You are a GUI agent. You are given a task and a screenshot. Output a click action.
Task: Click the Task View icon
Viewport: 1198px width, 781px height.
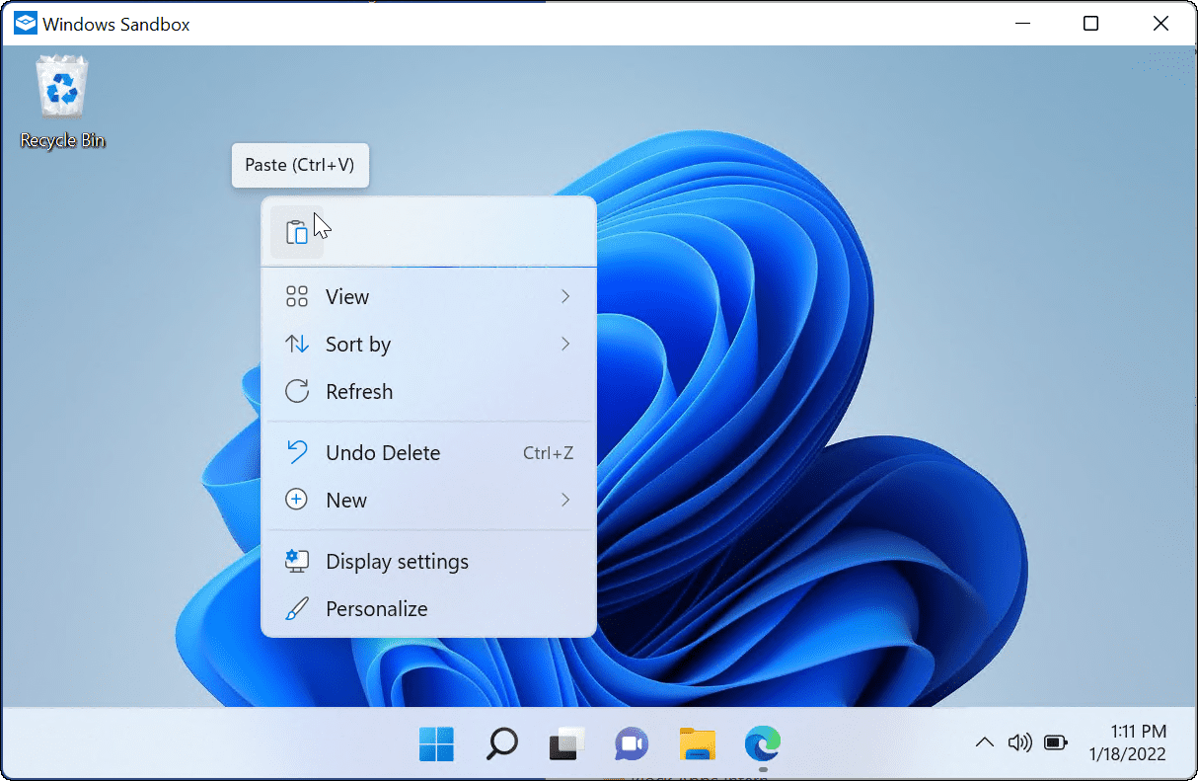point(565,743)
